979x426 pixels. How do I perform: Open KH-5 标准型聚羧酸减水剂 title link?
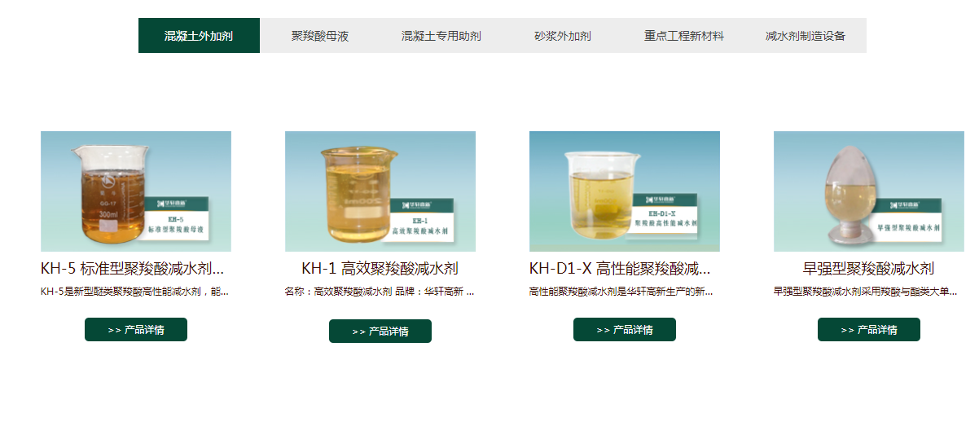[x=132, y=269]
